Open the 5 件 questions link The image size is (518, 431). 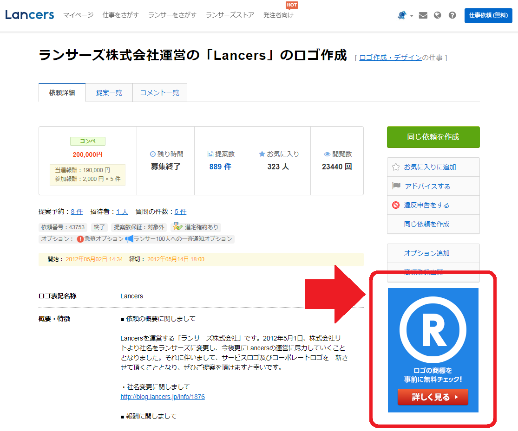(x=180, y=212)
